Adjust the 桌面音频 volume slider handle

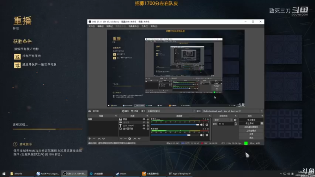tap(189, 135)
